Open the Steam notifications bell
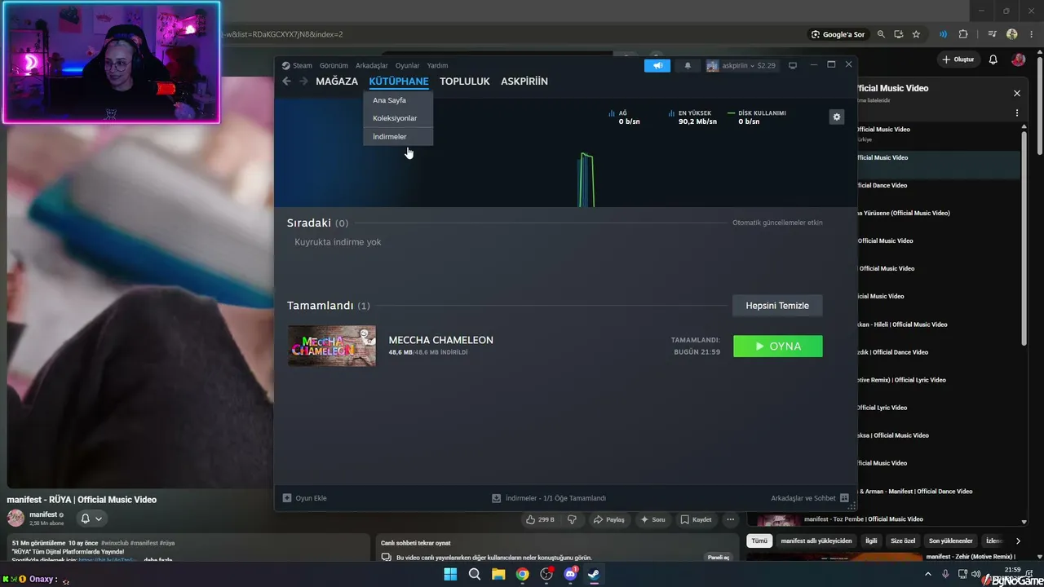The image size is (1044, 587). [x=688, y=65]
